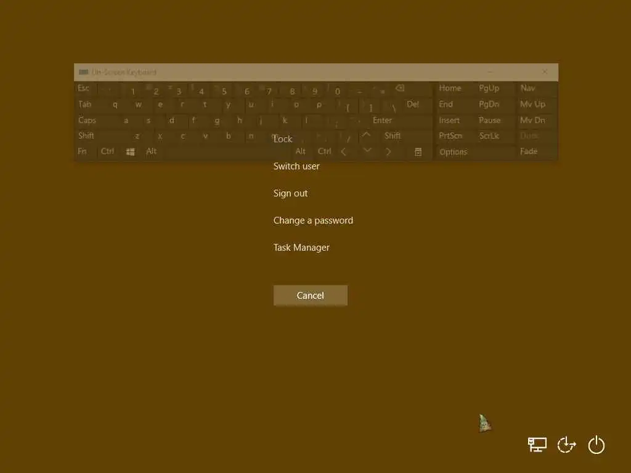The height and width of the screenshot is (473, 631).
Task: Select Lock from the security options
Action: click(x=283, y=139)
